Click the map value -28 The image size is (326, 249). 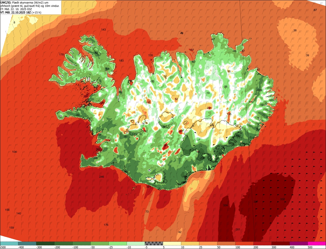coord(225,87)
